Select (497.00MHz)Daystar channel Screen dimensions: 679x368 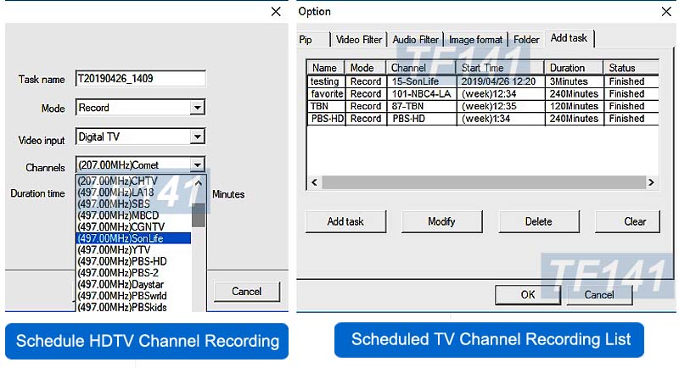pyautogui.click(x=133, y=285)
